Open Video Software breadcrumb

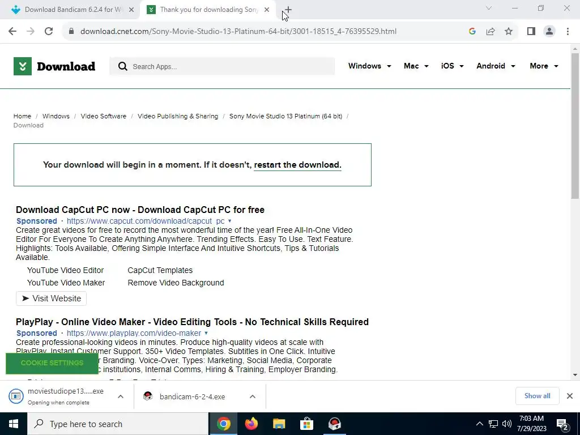tap(104, 116)
